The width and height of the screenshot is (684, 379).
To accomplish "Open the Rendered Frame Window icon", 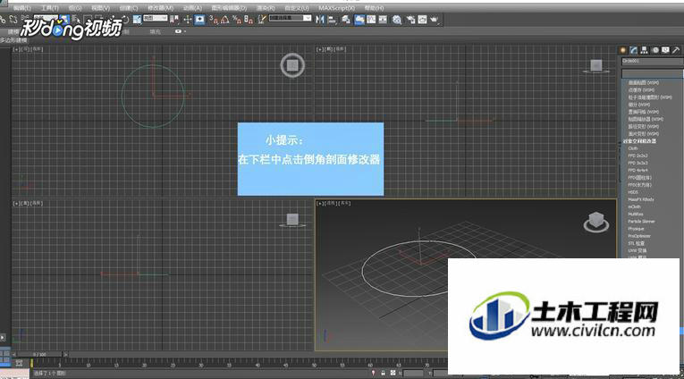I will (422, 20).
